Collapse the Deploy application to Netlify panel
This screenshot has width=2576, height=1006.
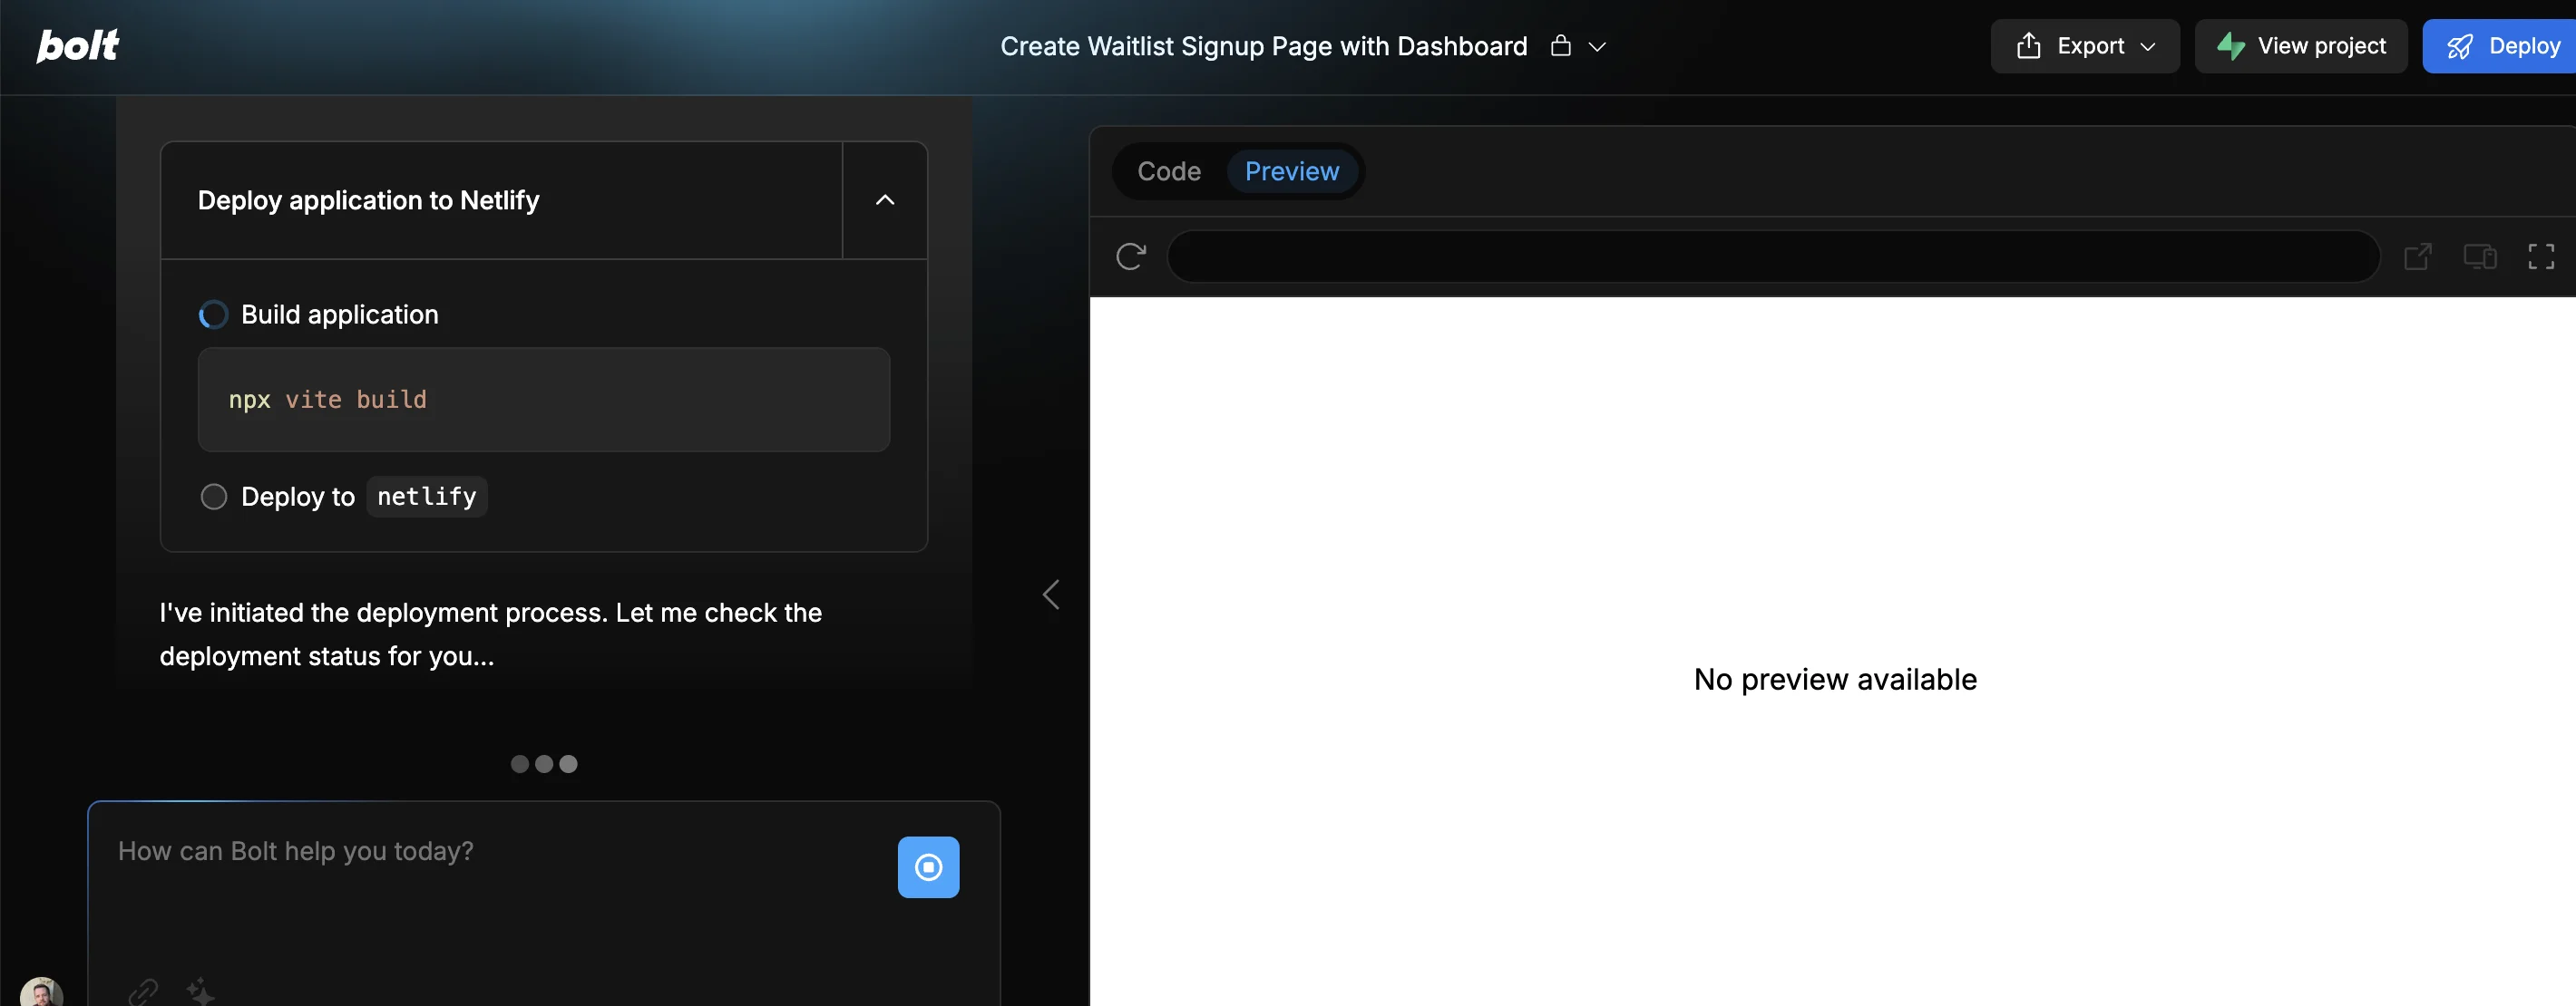[x=884, y=201]
